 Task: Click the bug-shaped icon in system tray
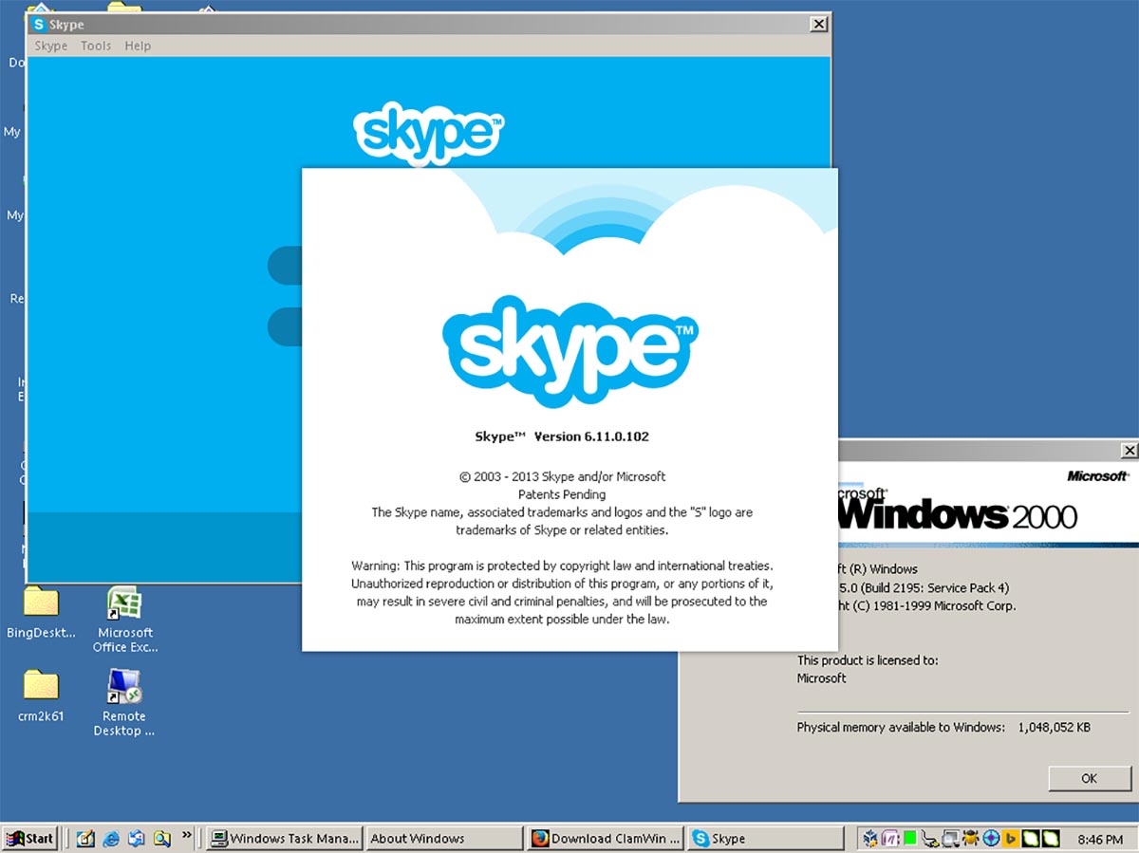(971, 838)
